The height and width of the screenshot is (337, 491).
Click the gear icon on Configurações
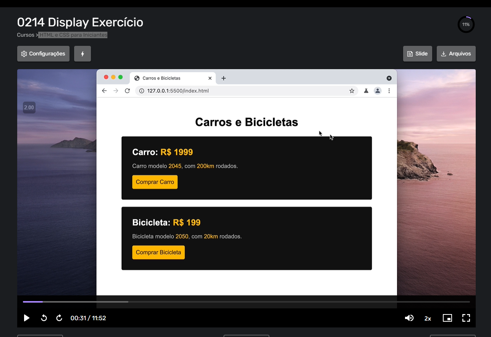23,53
